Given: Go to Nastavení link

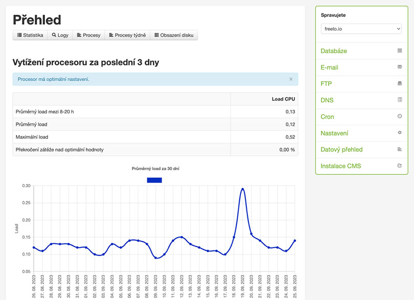Looking at the screenshot, I should 334,133.
